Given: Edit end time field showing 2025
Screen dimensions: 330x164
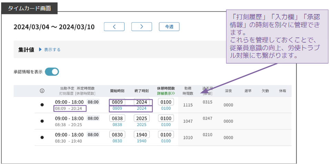Looking at the screenshot, I should click(x=142, y=118).
